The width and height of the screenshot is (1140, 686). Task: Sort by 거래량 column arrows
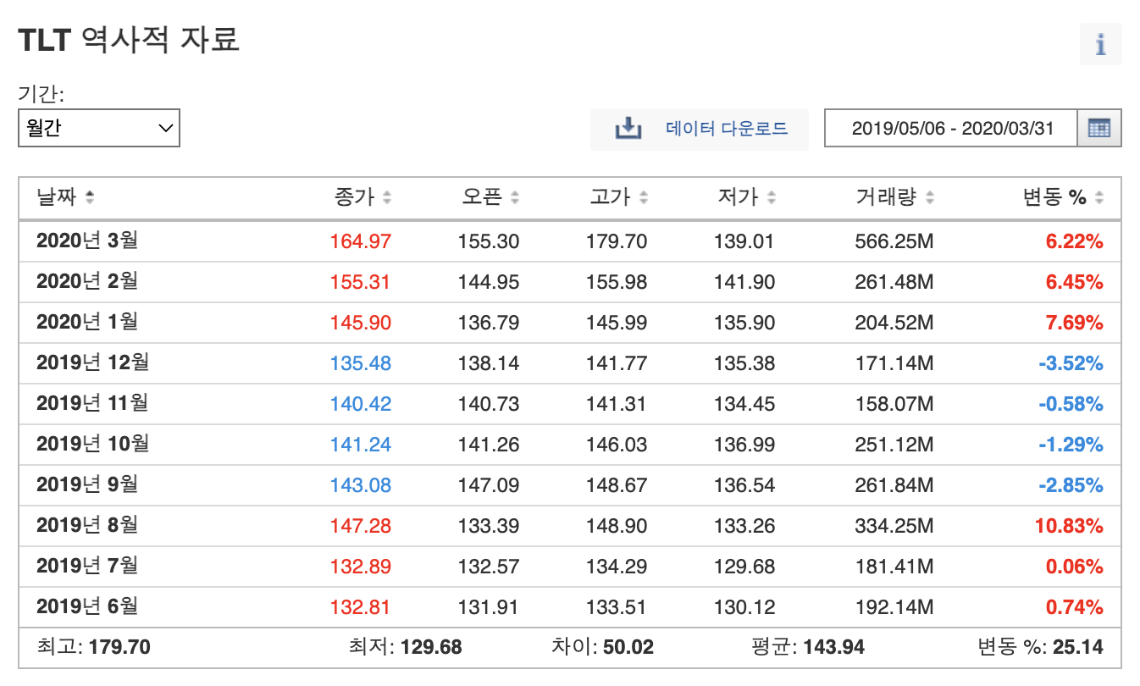click(929, 198)
